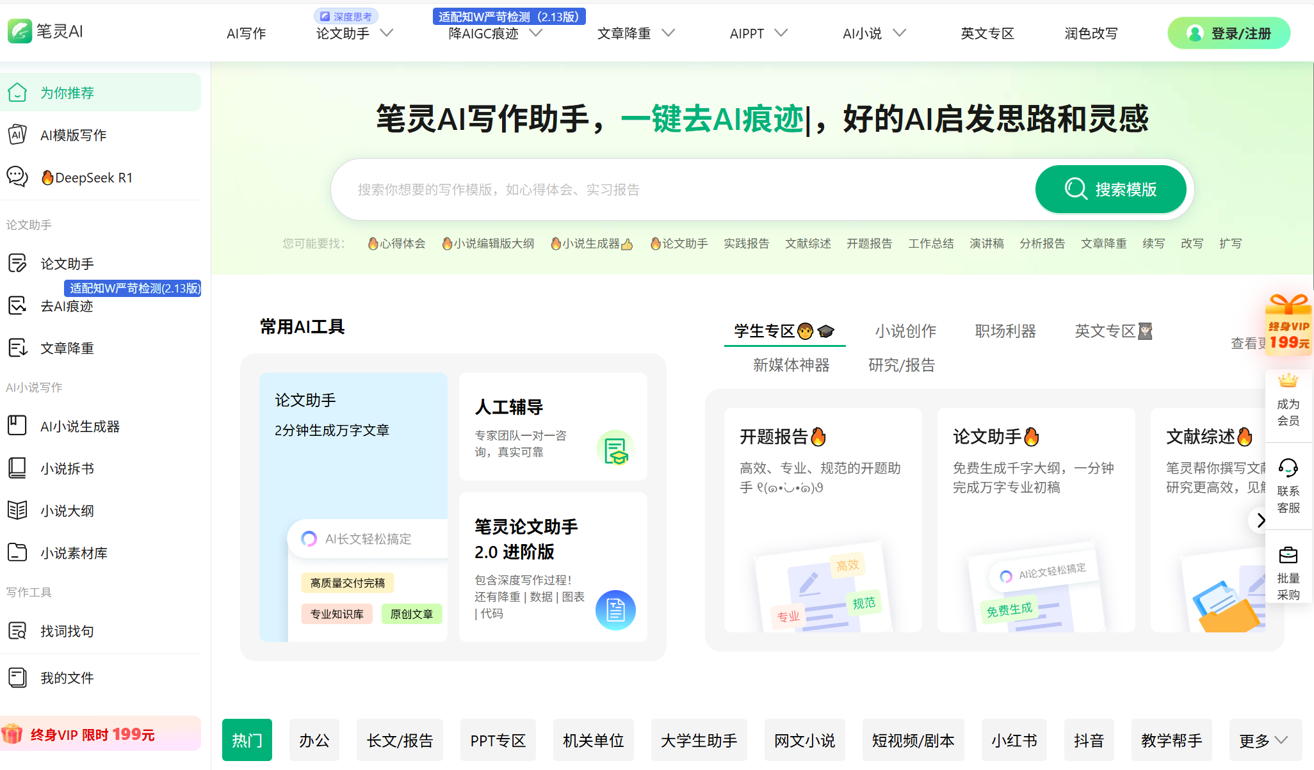Switch to the 职场利器 tab
Image resolution: width=1314 pixels, height=770 pixels.
(1005, 331)
